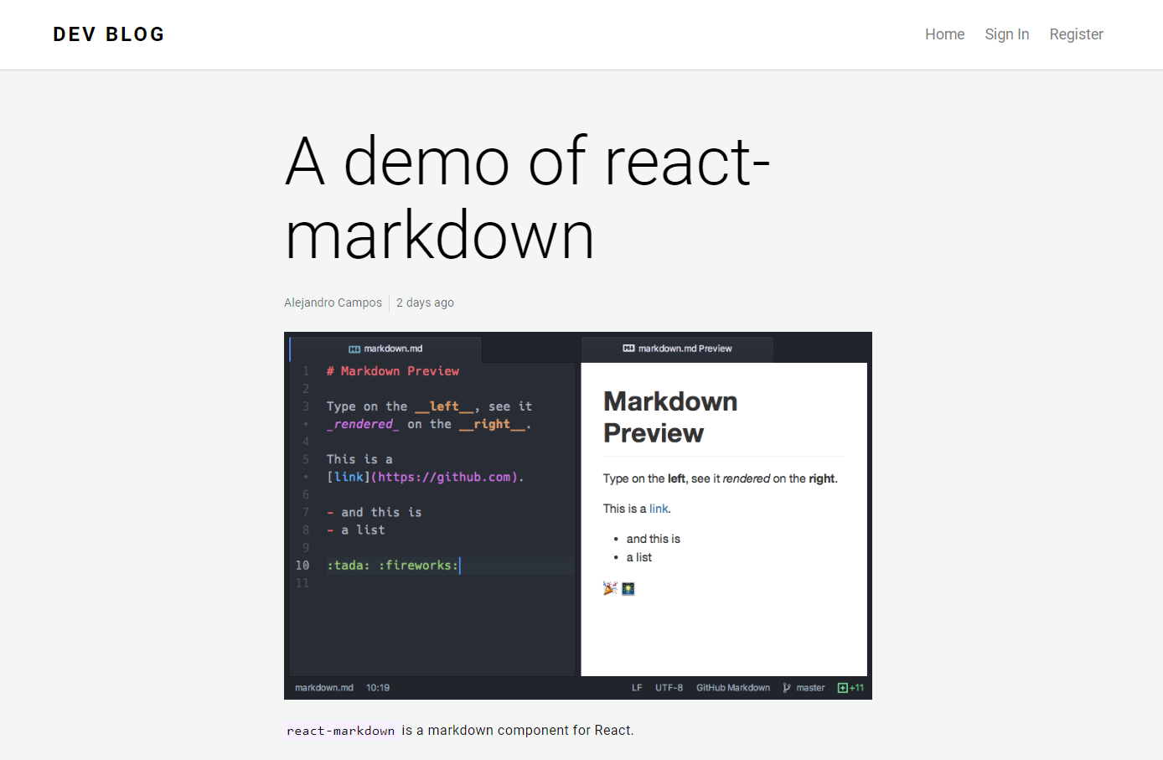Open the GitHub Markdown grammar selector
Image resolution: width=1163 pixels, height=760 pixels.
pyautogui.click(x=733, y=687)
